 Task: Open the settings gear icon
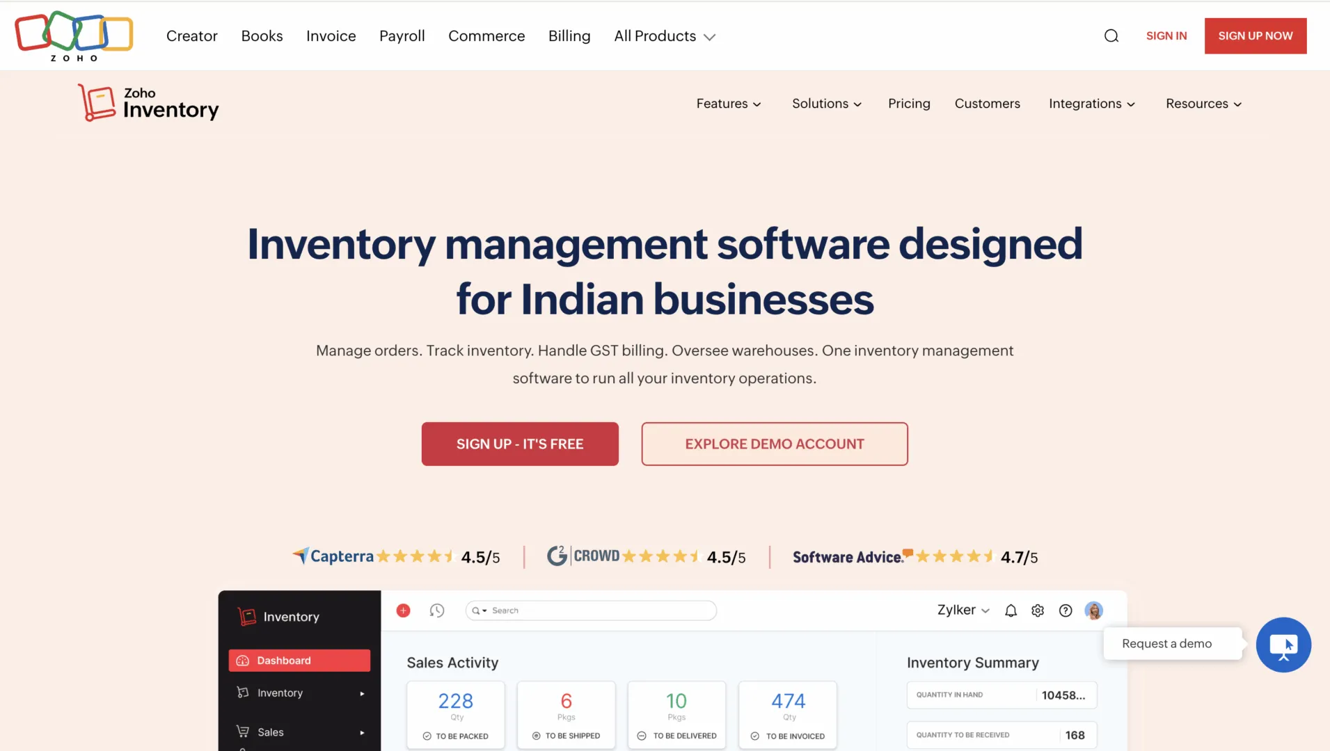(1038, 611)
